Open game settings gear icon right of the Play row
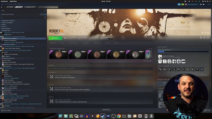The height and width of the screenshot is (119, 212). (x=201, y=38)
